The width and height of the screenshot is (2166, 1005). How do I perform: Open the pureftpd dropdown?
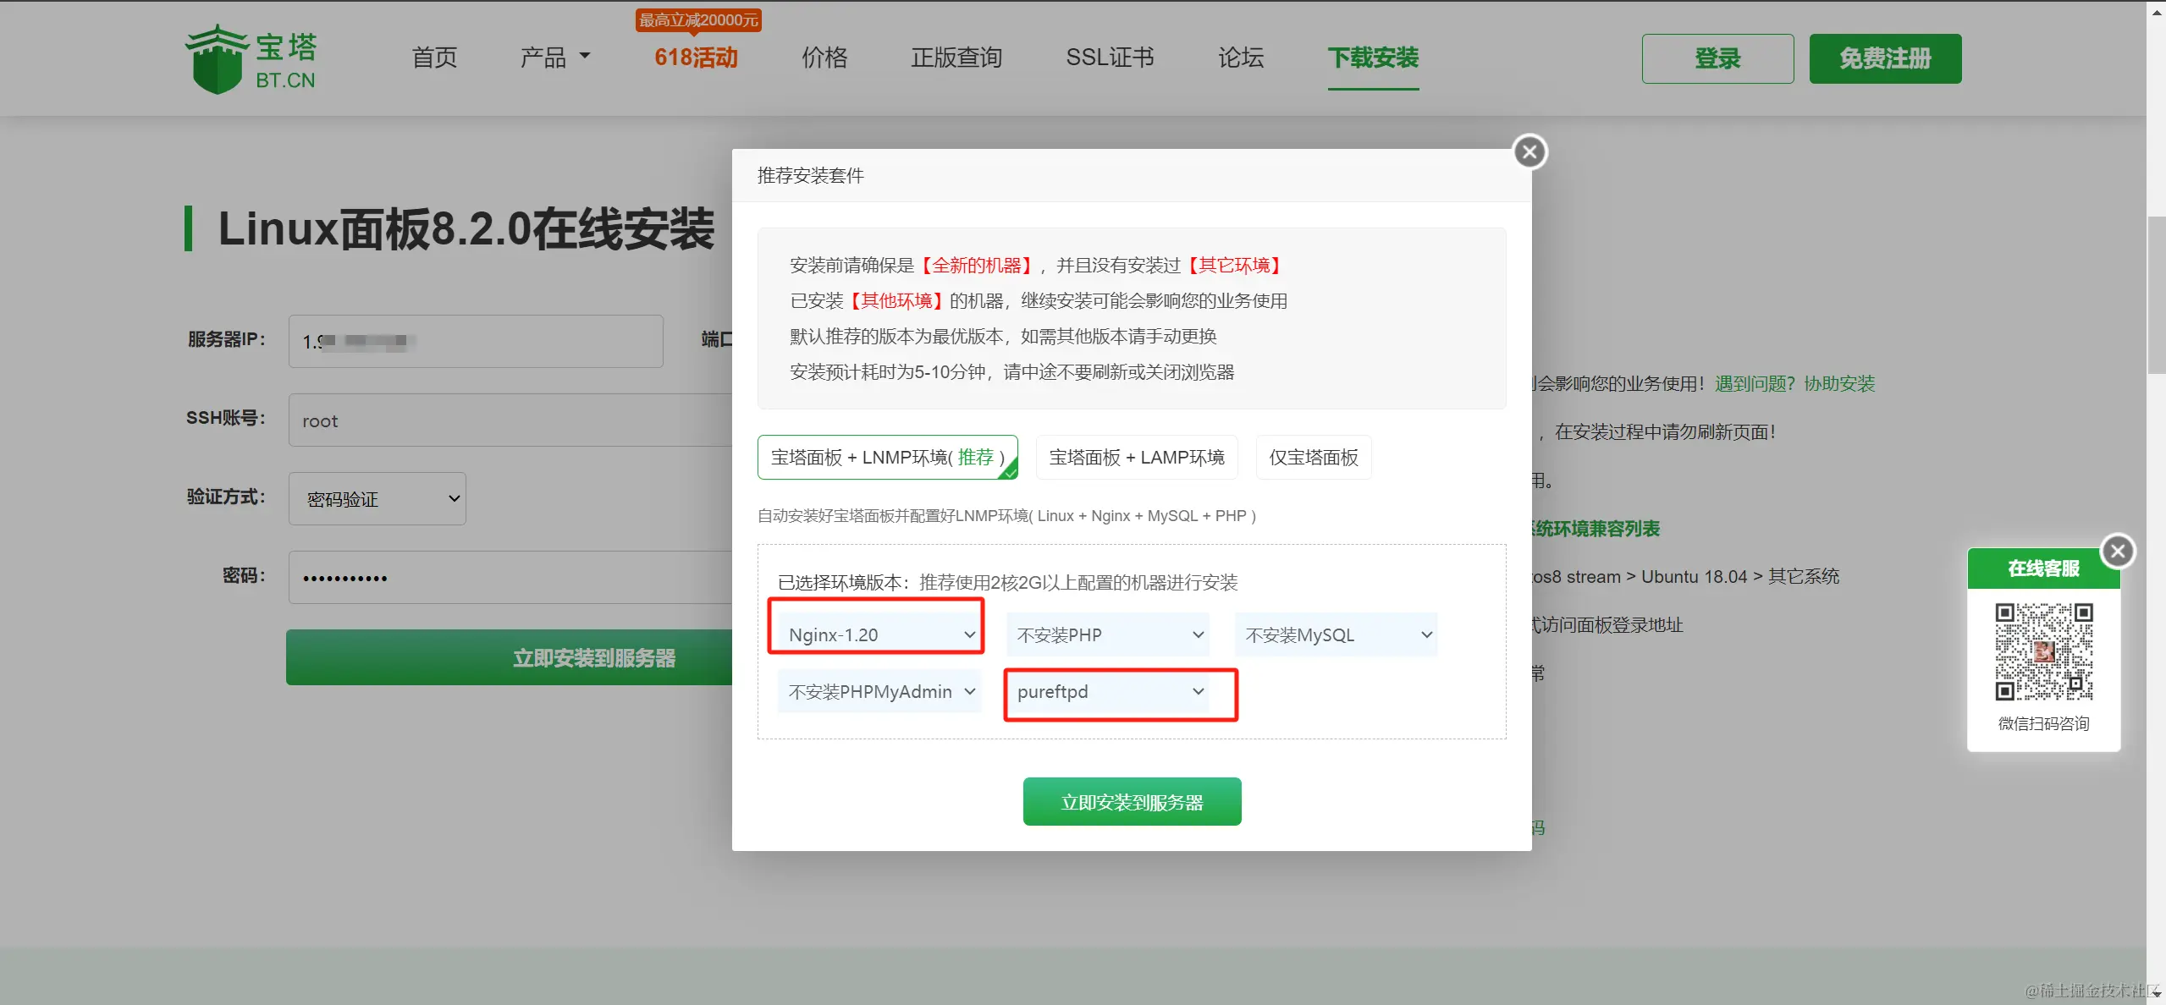point(1108,692)
